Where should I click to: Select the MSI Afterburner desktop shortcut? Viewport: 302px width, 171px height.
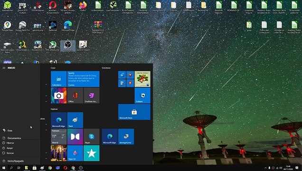point(53,46)
